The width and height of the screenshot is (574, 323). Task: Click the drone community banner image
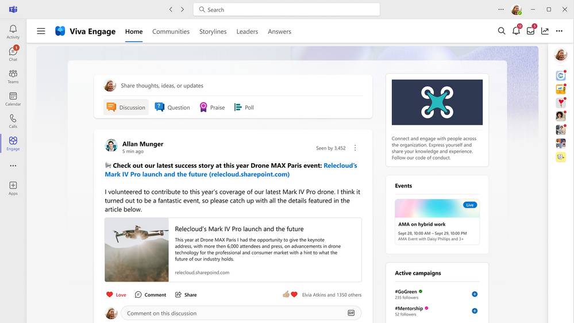[437, 102]
